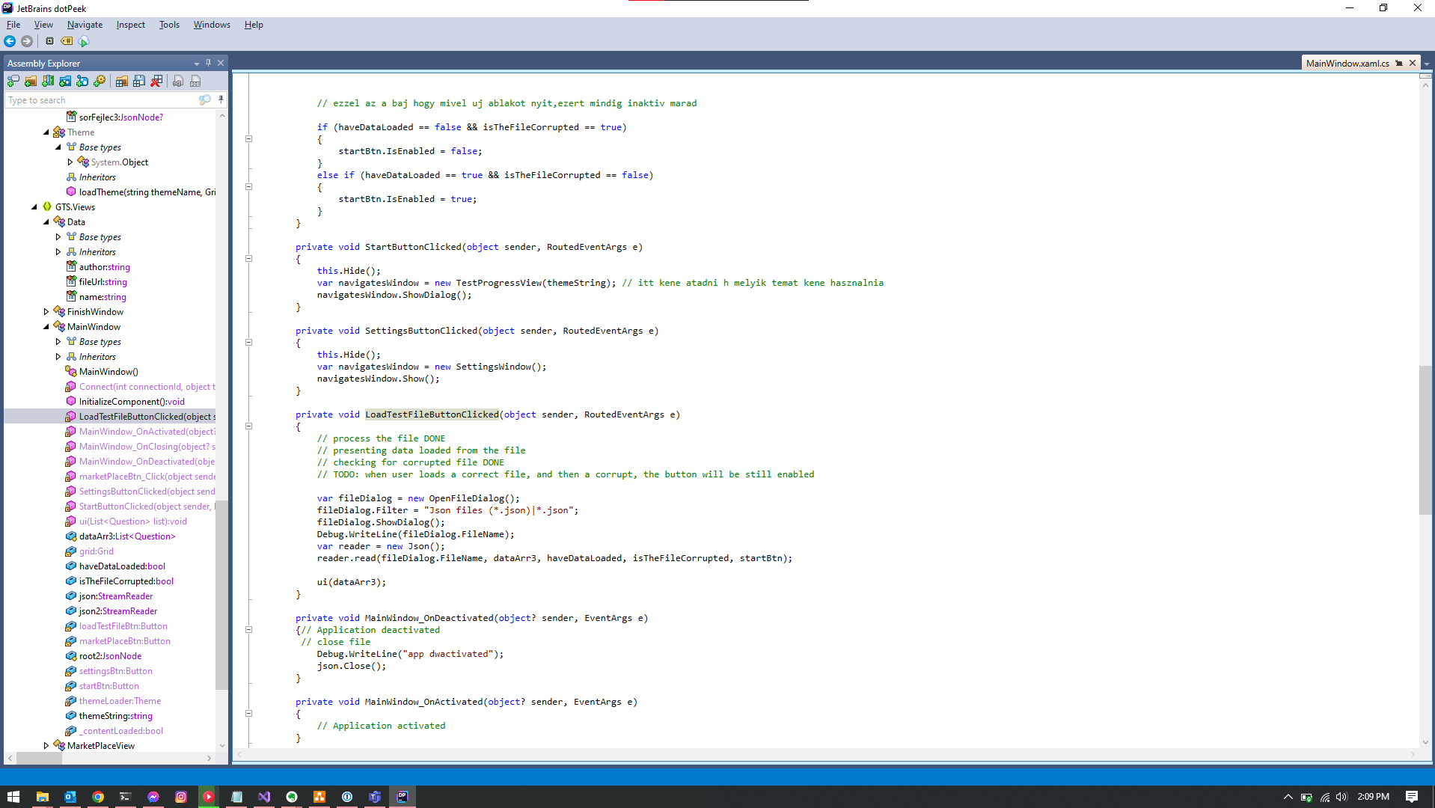Open the notification center icon

click(1412, 797)
